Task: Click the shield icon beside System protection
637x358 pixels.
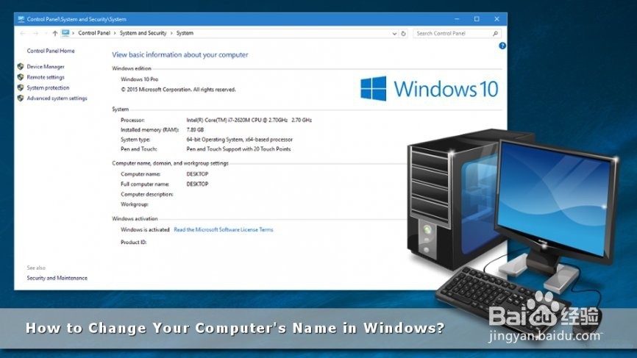Action: (21, 87)
